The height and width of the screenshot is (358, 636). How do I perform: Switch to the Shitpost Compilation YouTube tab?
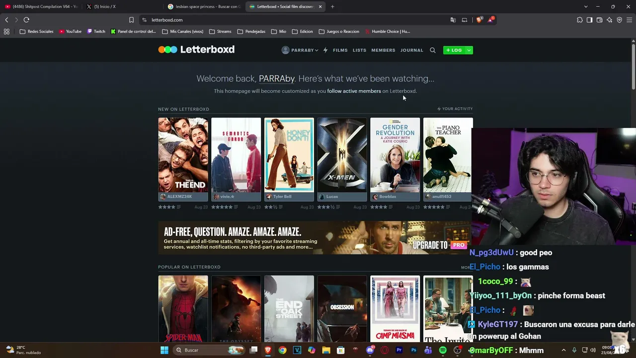coord(41,6)
